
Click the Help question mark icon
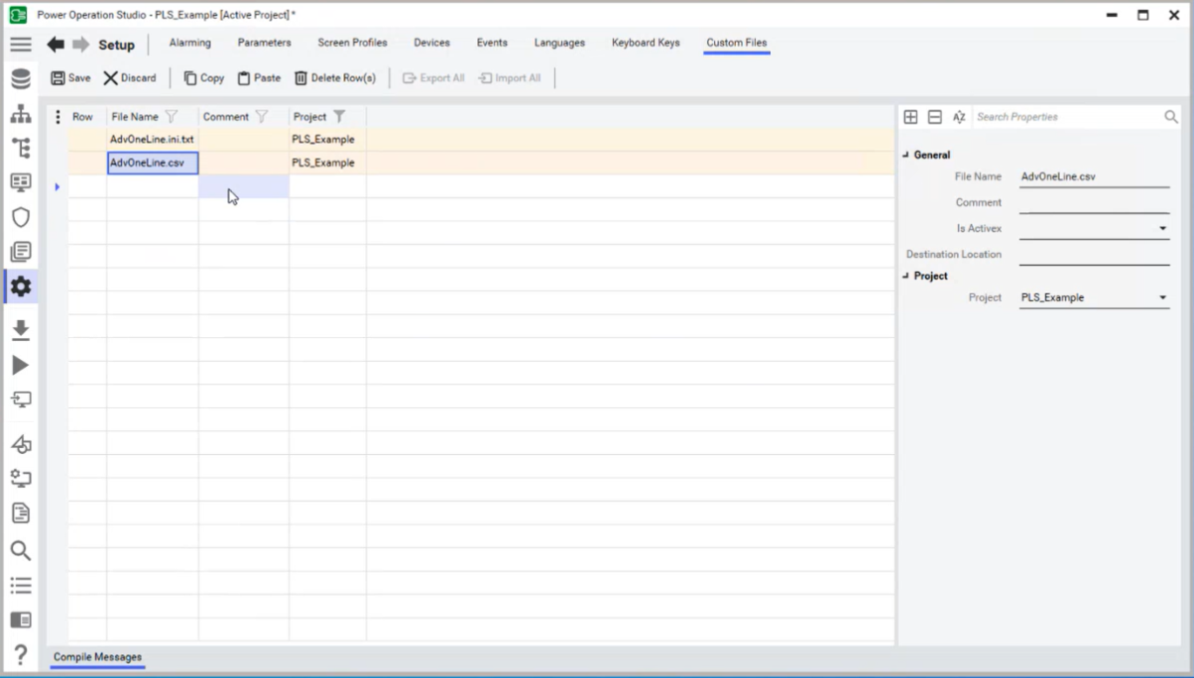20,655
